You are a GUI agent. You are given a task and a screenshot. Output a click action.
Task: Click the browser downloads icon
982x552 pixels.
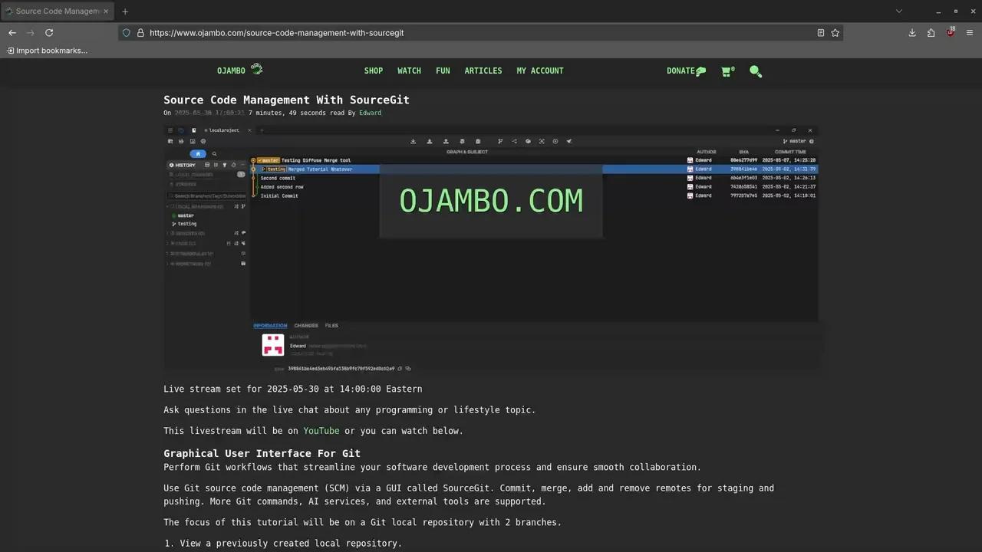(x=912, y=33)
